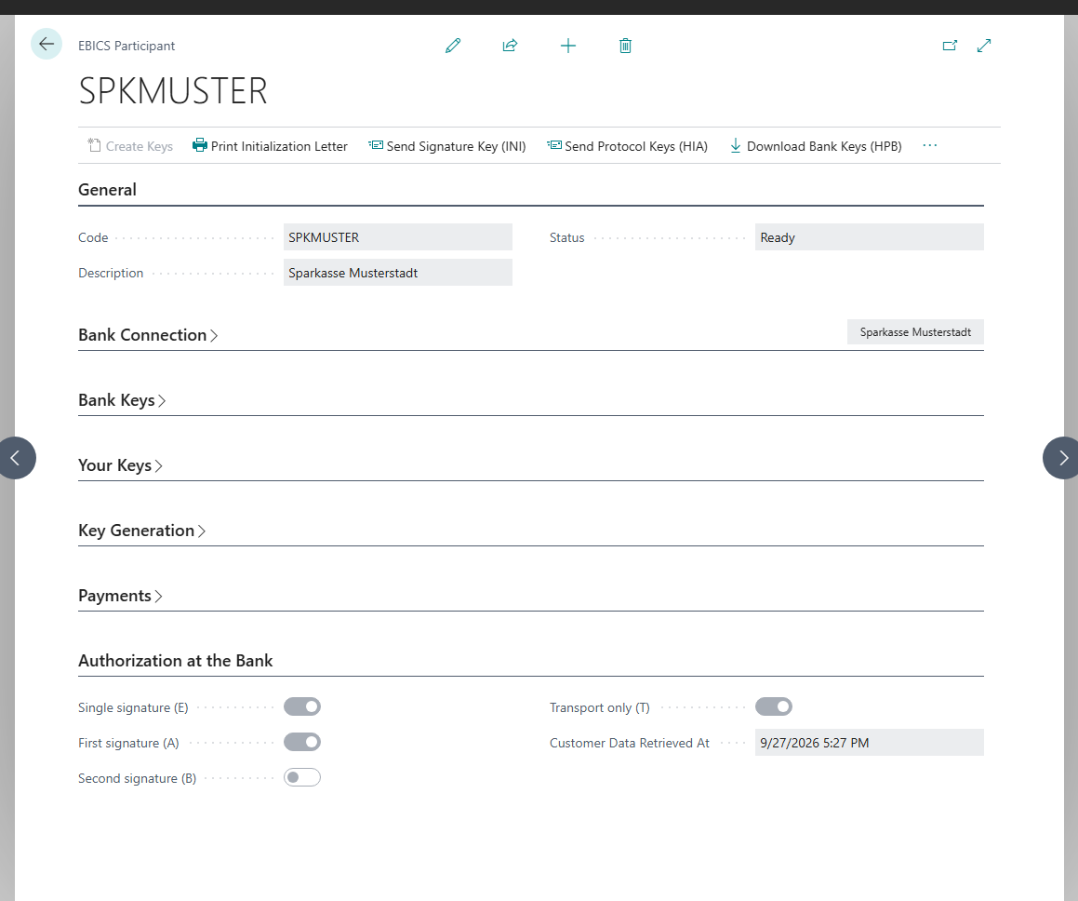The height and width of the screenshot is (901, 1078).
Task: Expand page to full view icon
Action: [984, 46]
